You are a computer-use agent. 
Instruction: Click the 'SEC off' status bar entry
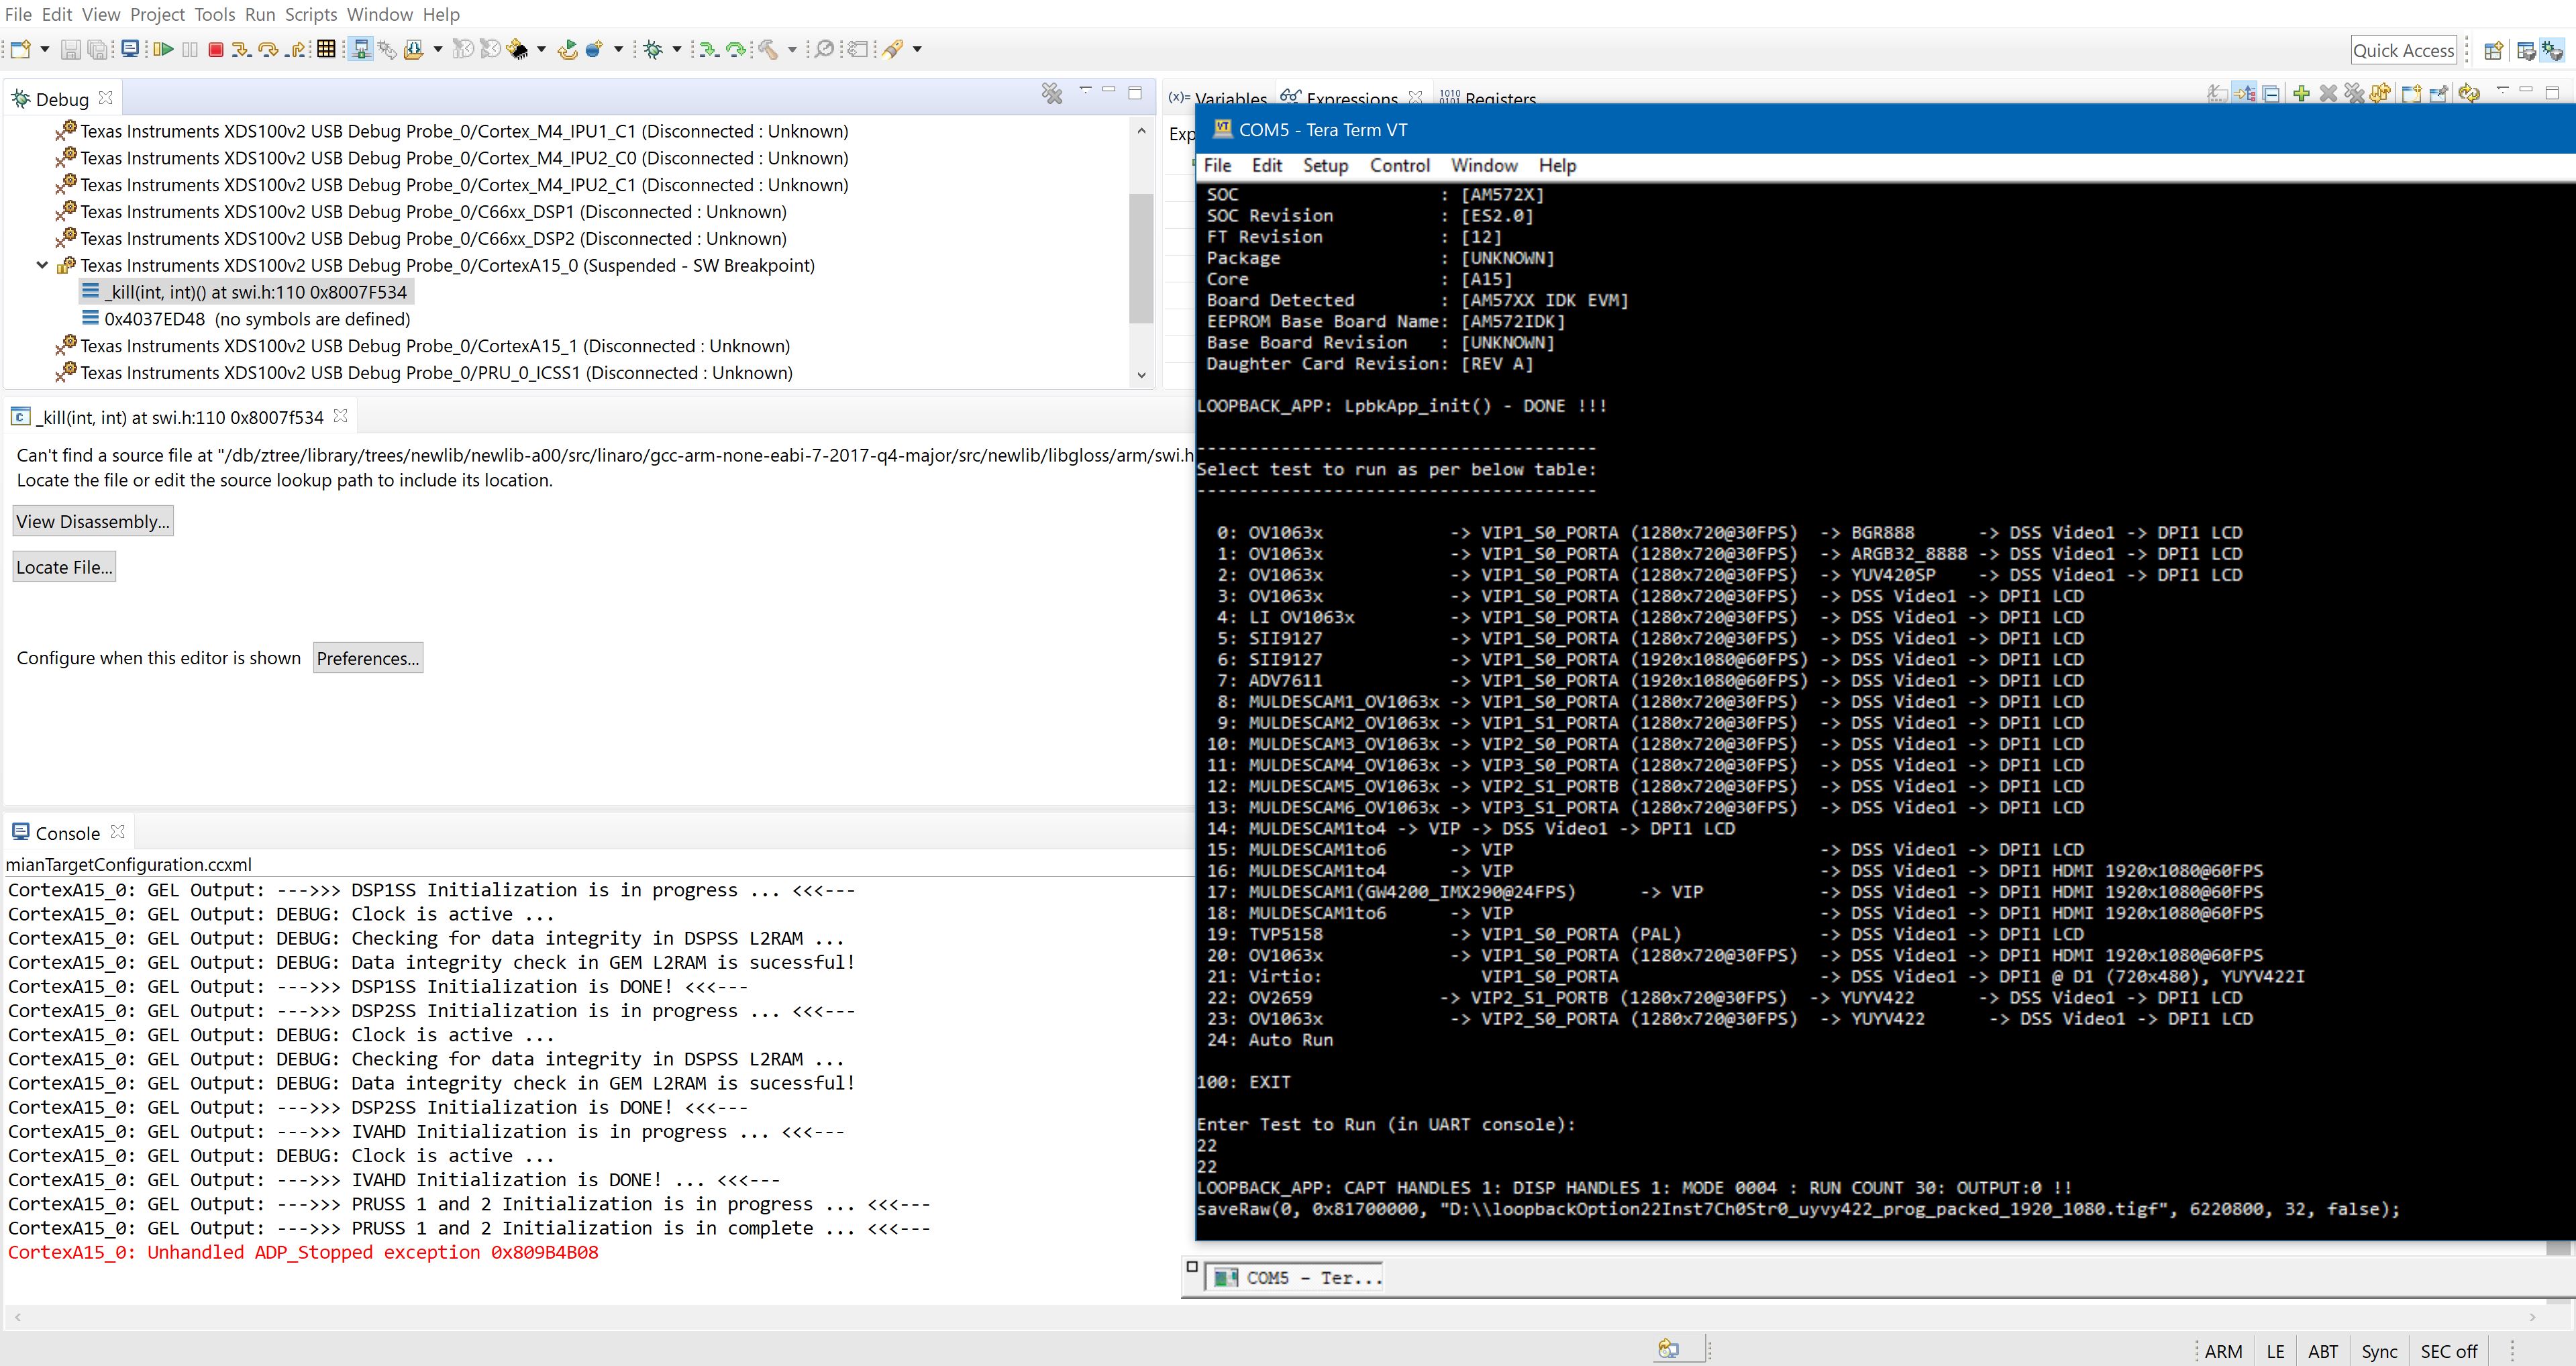click(2448, 1351)
